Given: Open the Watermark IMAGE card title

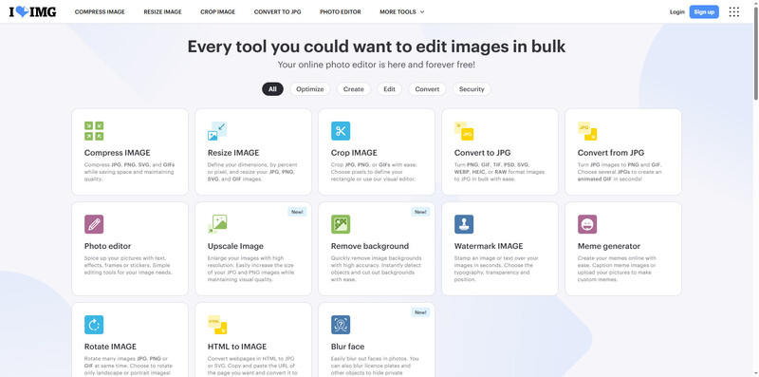Looking at the screenshot, I should click(489, 246).
